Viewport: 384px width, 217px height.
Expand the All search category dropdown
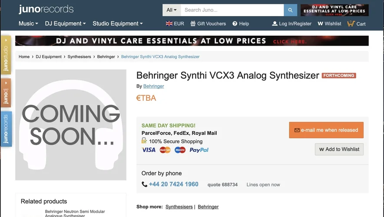pyautogui.click(x=172, y=10)
